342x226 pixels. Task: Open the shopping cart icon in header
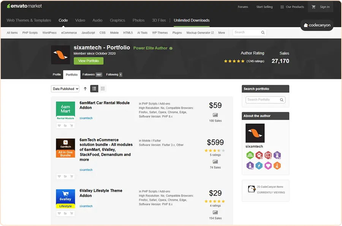coord(313,7)
